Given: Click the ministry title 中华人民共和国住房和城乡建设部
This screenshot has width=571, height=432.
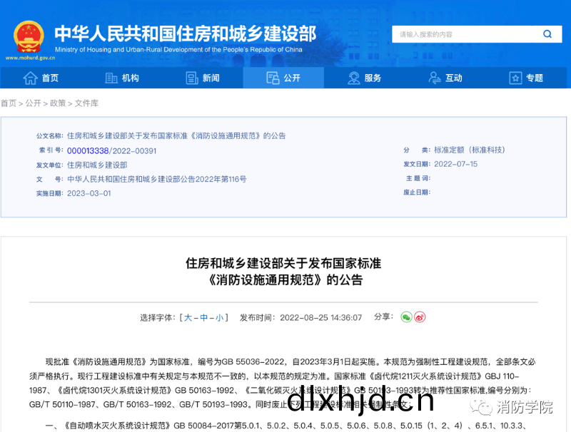Looking at the screenshot, I should pyautogui.click(x=186, y=34).
